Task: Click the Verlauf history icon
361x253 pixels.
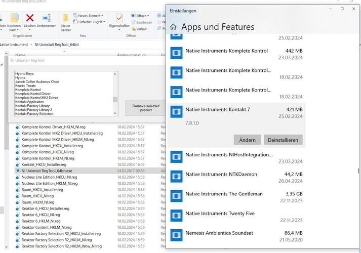Action: [134, 29]
